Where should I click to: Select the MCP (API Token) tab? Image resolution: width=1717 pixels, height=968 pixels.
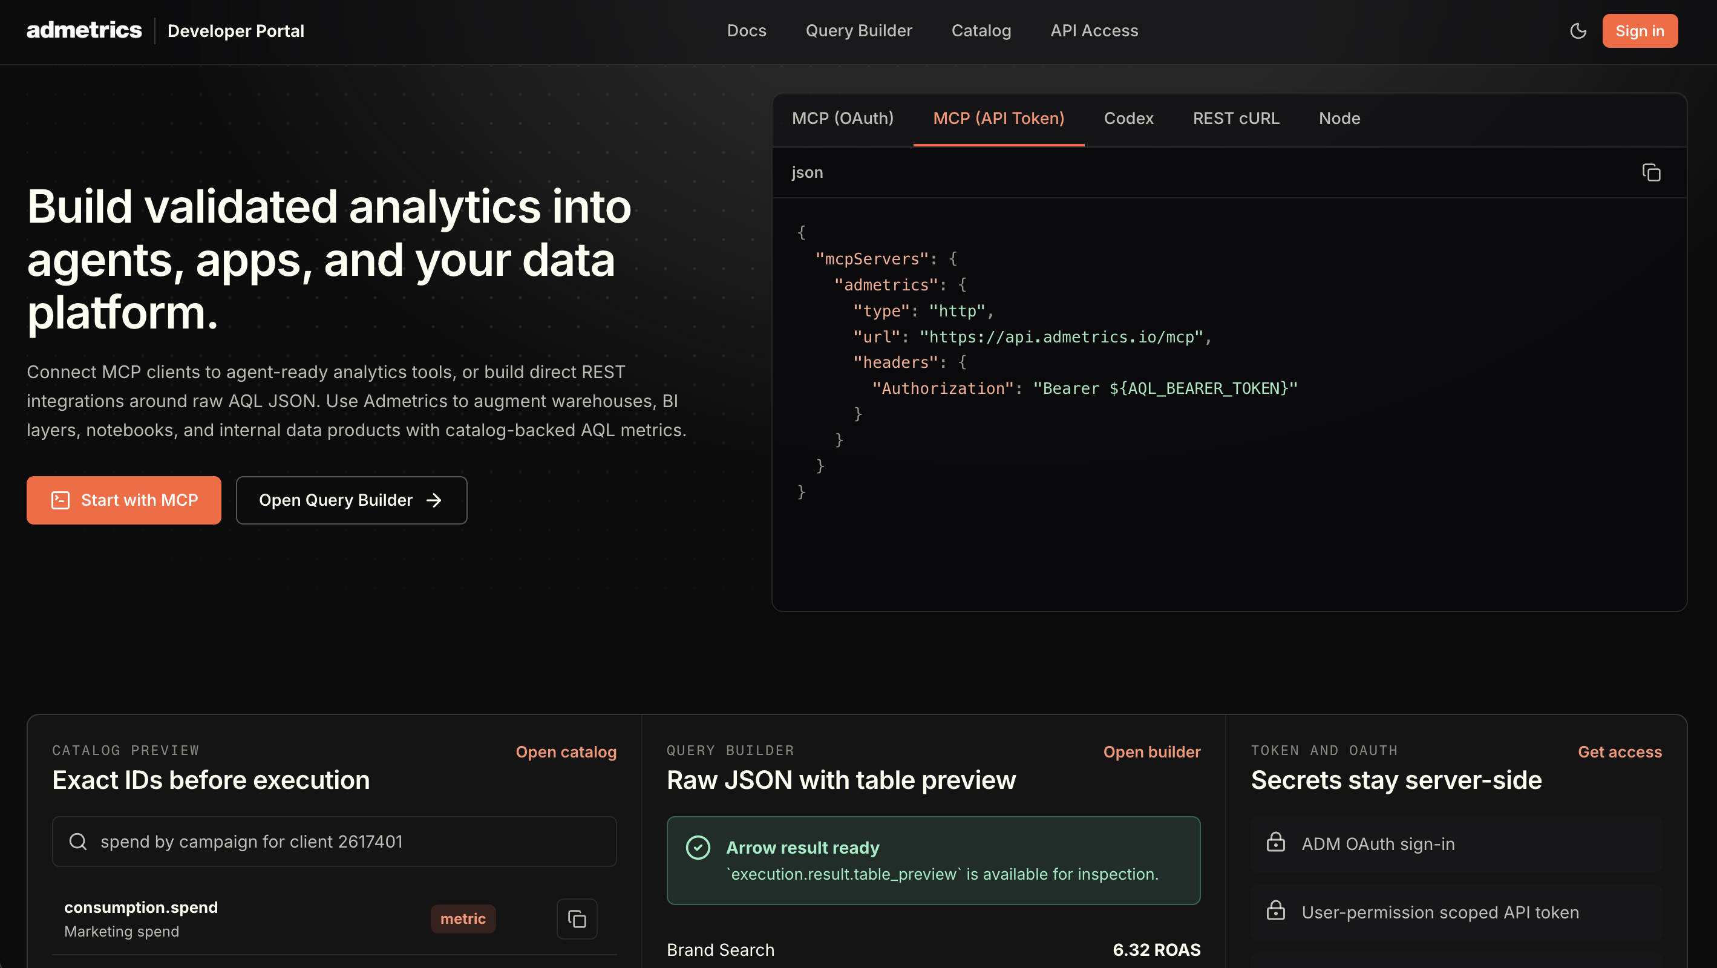998,119
